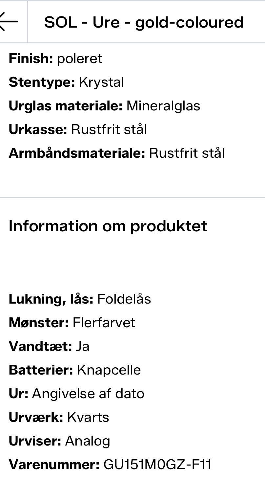Click the Lukning, lås label
The height and width of the screenshot is (481, 265).
coord(51,299)
